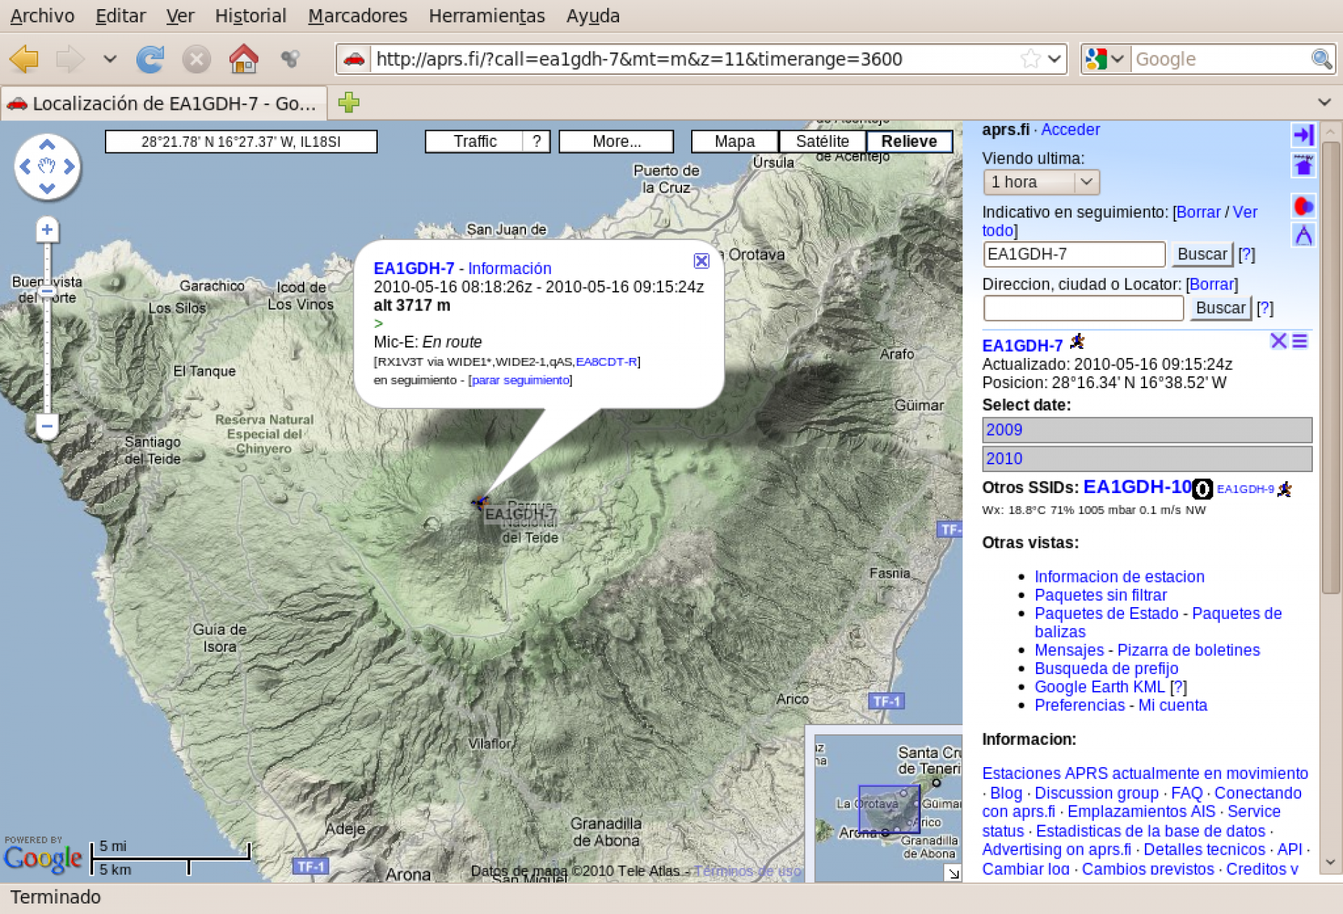Image resolution: width=1343 pixels, height=914 pixels.
Task: Click the Indicativo EA1GDH-7 input field
Action: pos(1074,254)
